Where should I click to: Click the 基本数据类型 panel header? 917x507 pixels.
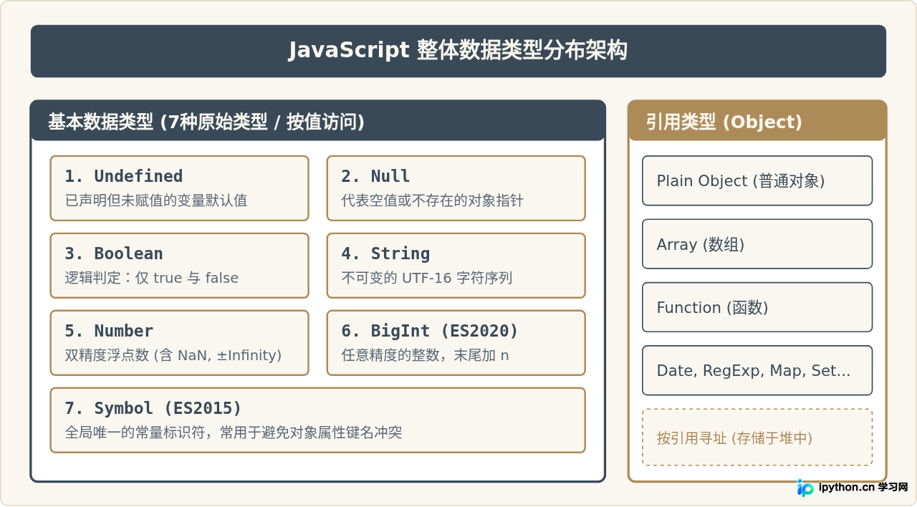[x=317, y=121]
